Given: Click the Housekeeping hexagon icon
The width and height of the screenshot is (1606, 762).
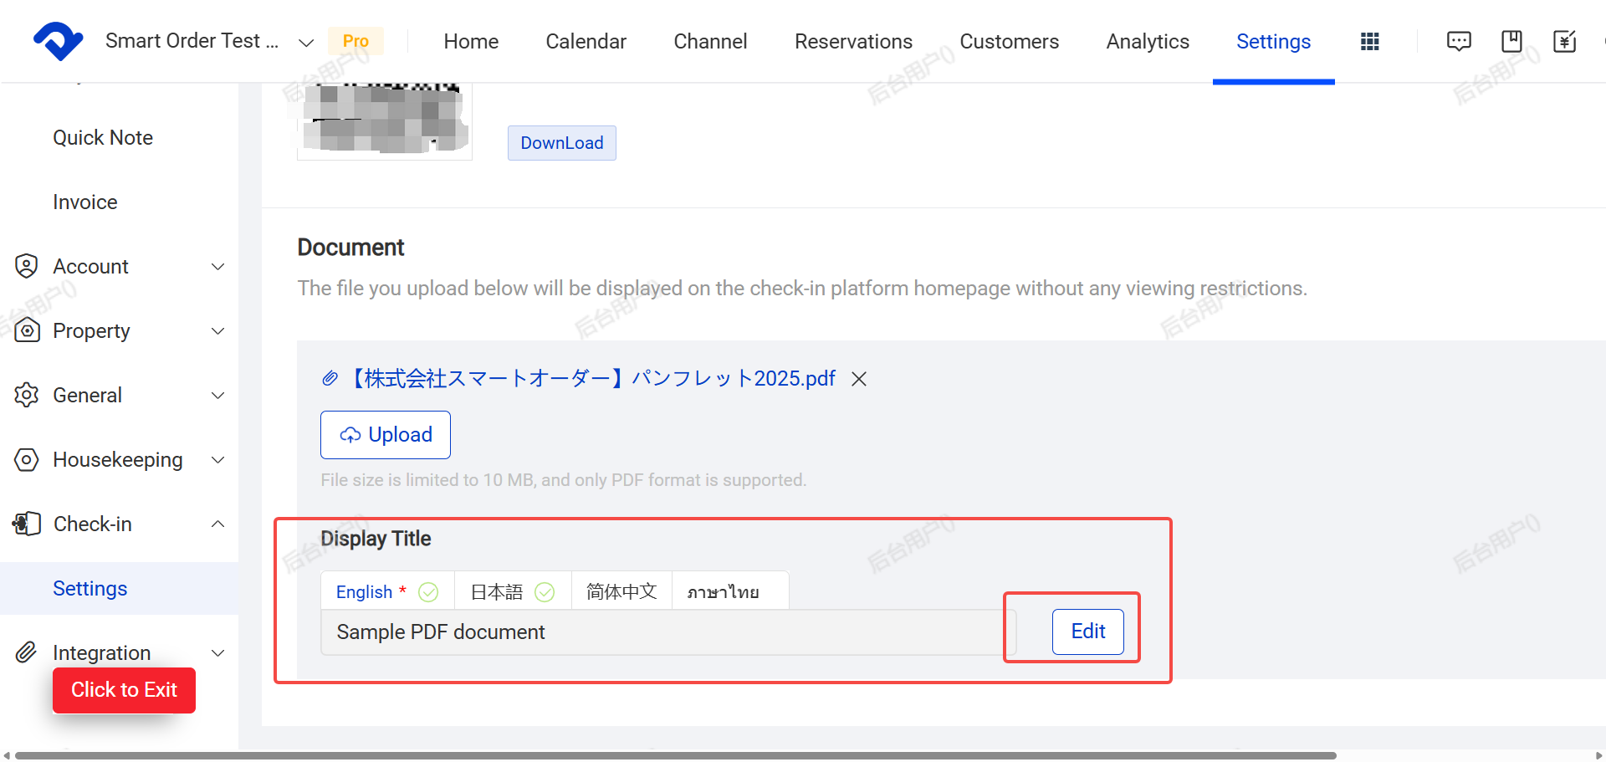Looking at the screenshot, I should pyautogui.click(x=27, y=459).
